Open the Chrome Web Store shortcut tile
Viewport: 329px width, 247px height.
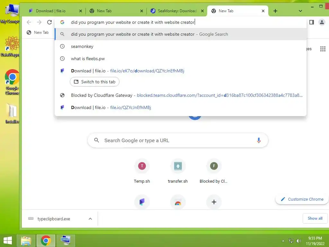tap(178, 202)
